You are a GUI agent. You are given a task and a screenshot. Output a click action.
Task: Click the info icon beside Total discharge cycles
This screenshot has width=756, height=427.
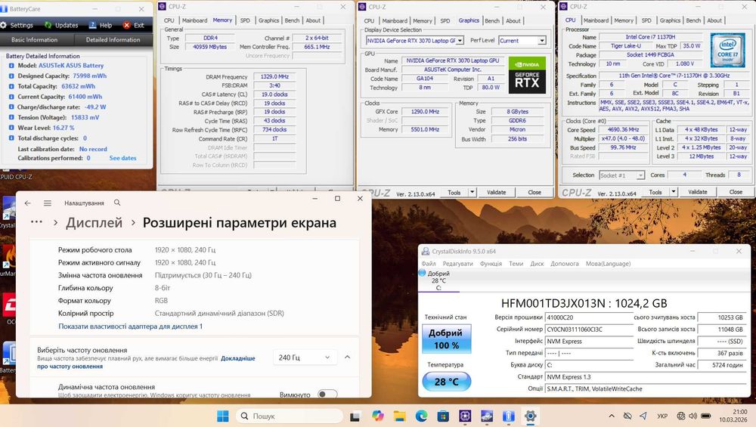point(11,138)
